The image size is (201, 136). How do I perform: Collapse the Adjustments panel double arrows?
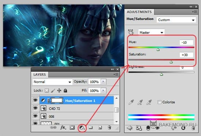(x=191, y=7)
